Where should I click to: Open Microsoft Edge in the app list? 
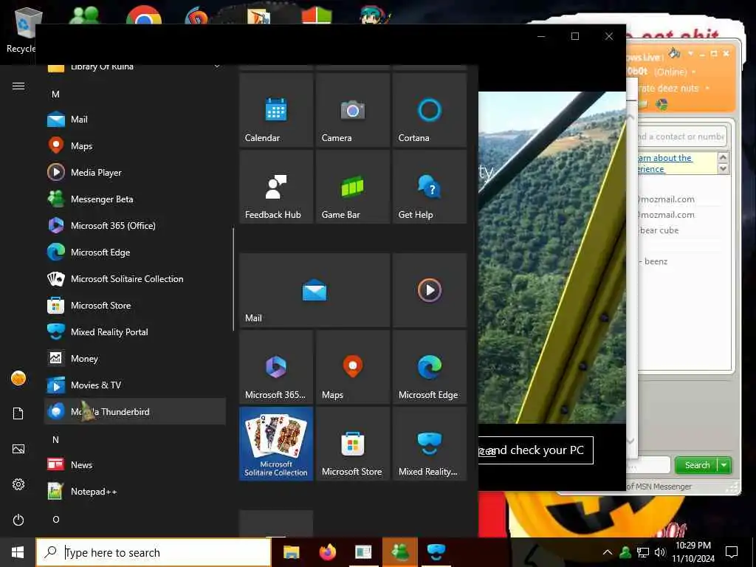click(x=134, y=252)
